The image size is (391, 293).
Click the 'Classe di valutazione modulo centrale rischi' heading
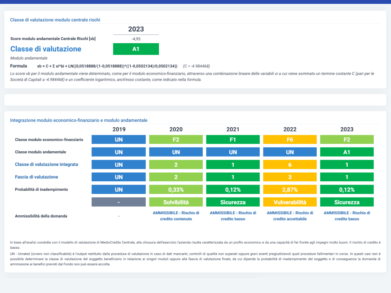pos(55,20)
